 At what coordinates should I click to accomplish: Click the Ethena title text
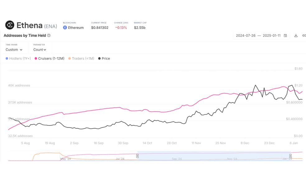coord(30,25)
